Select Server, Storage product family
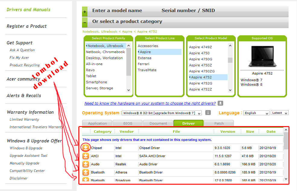The width and height of the screenshot is (297, 191). [x=100, y=88]
